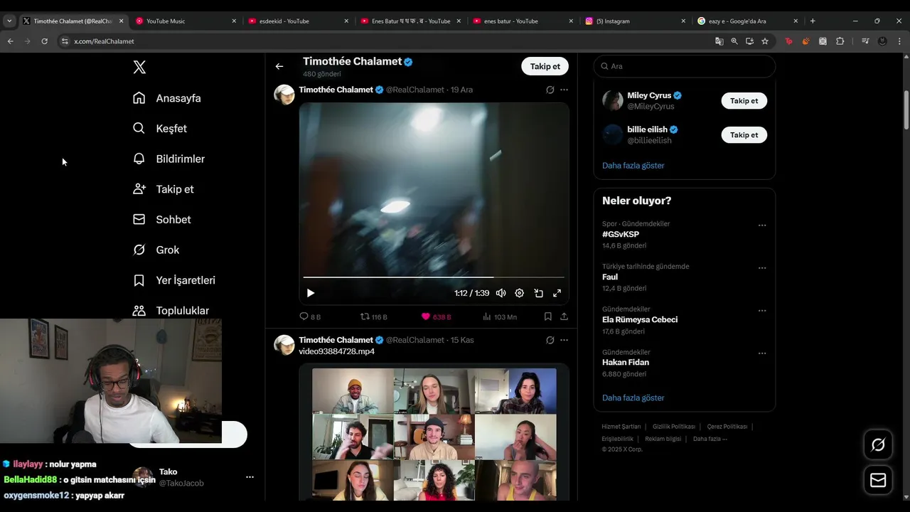
Task: Click Daha fazla göster under trends
Action: pos(633,398)
